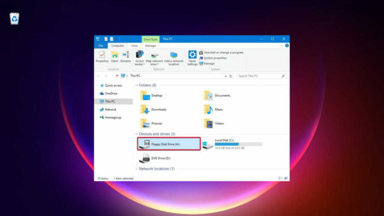The height and width of the screenshot is (216, 384).
Task: Open the address bar history dropdown
Action: (226, 76)
